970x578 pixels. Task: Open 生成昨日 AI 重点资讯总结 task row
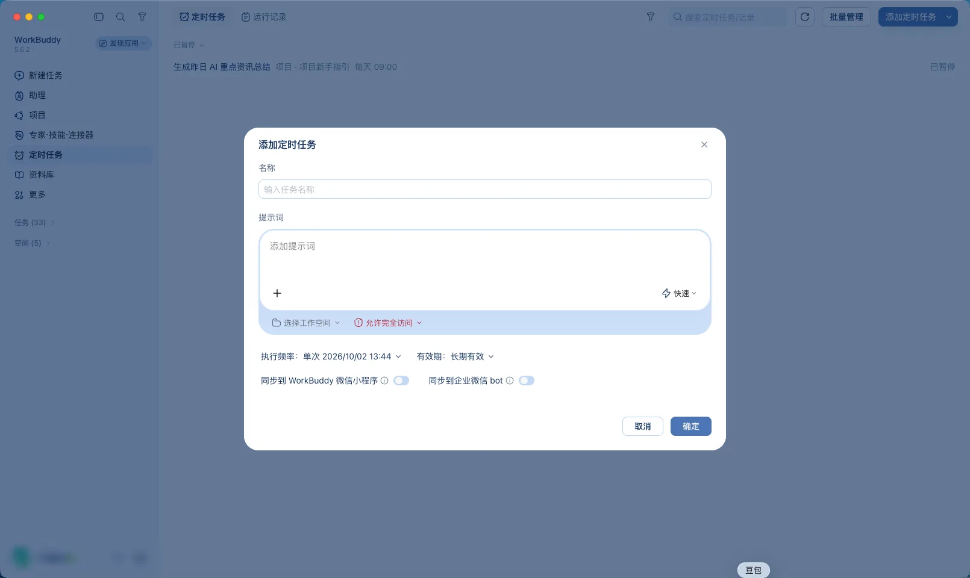point(564,67)
